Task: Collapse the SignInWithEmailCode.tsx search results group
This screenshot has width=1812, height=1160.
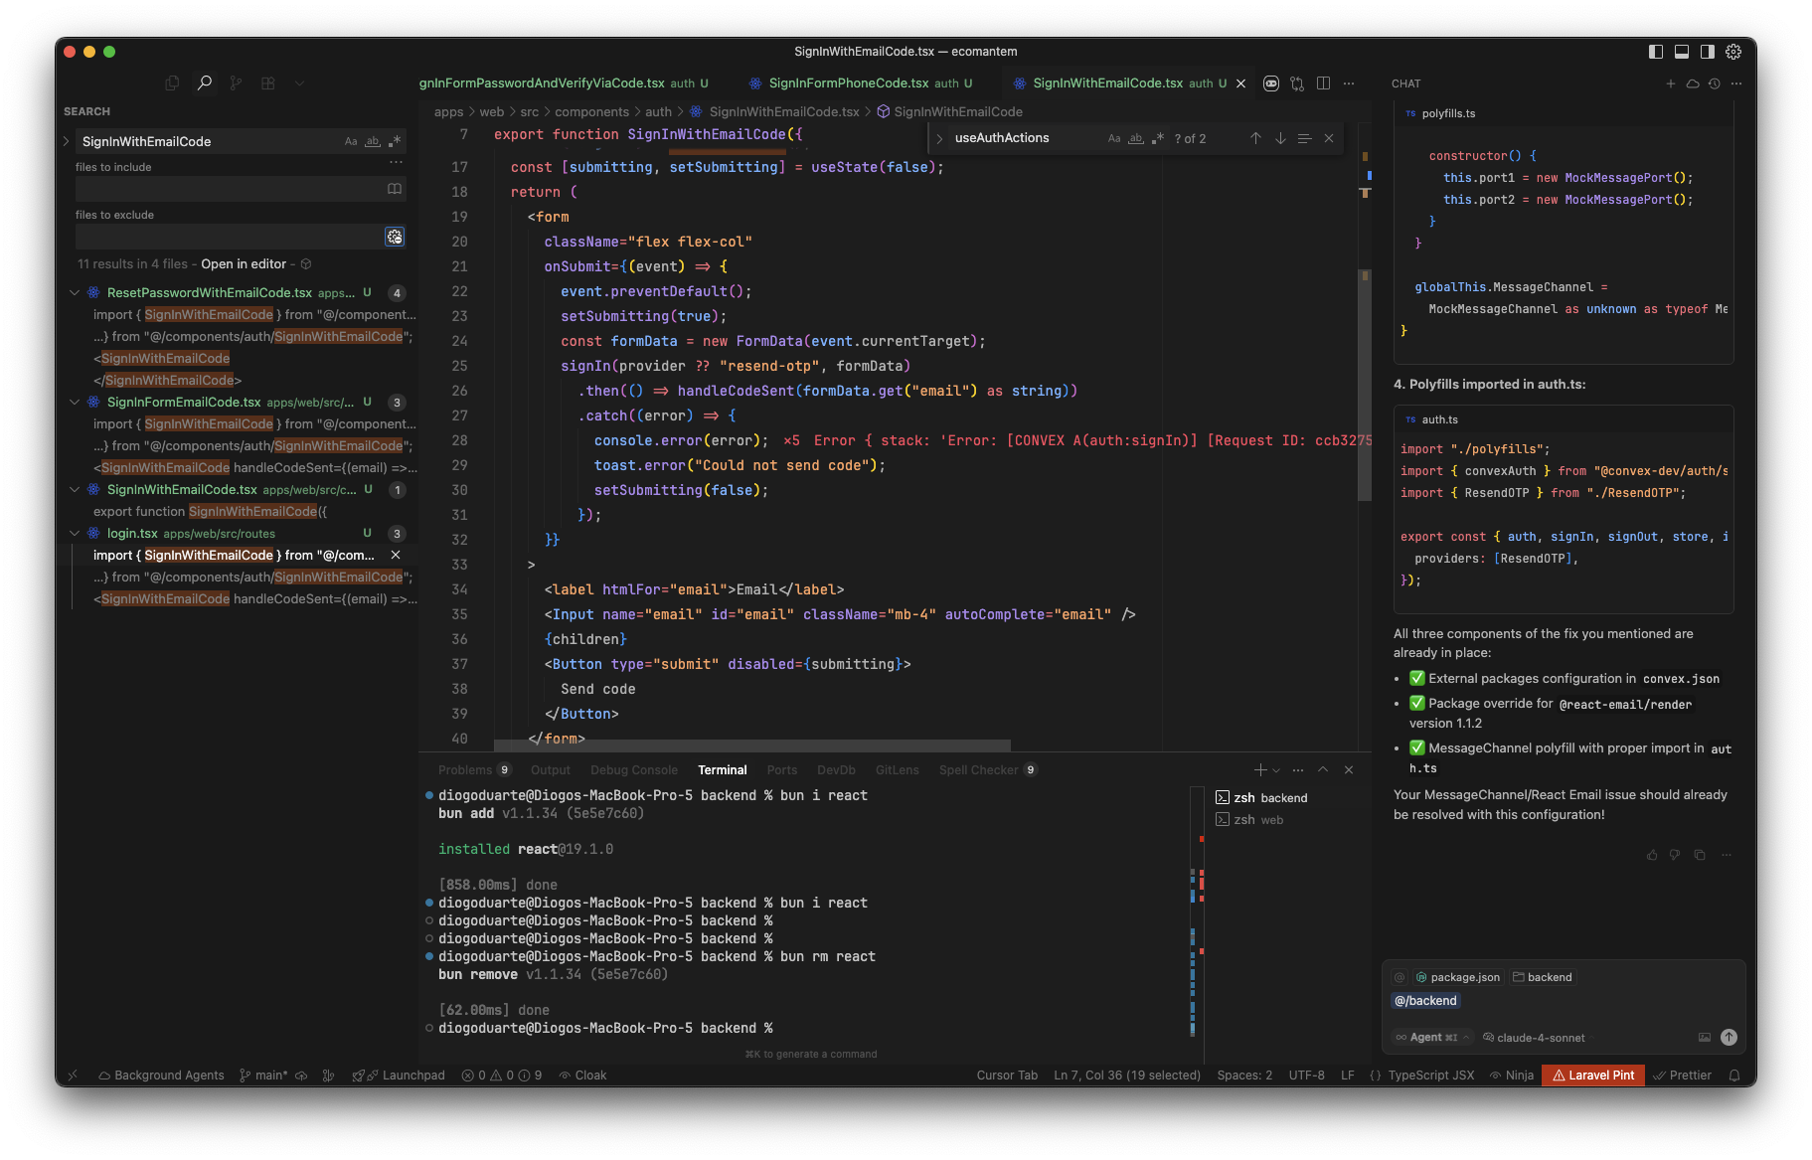Action: click(75, 489)
